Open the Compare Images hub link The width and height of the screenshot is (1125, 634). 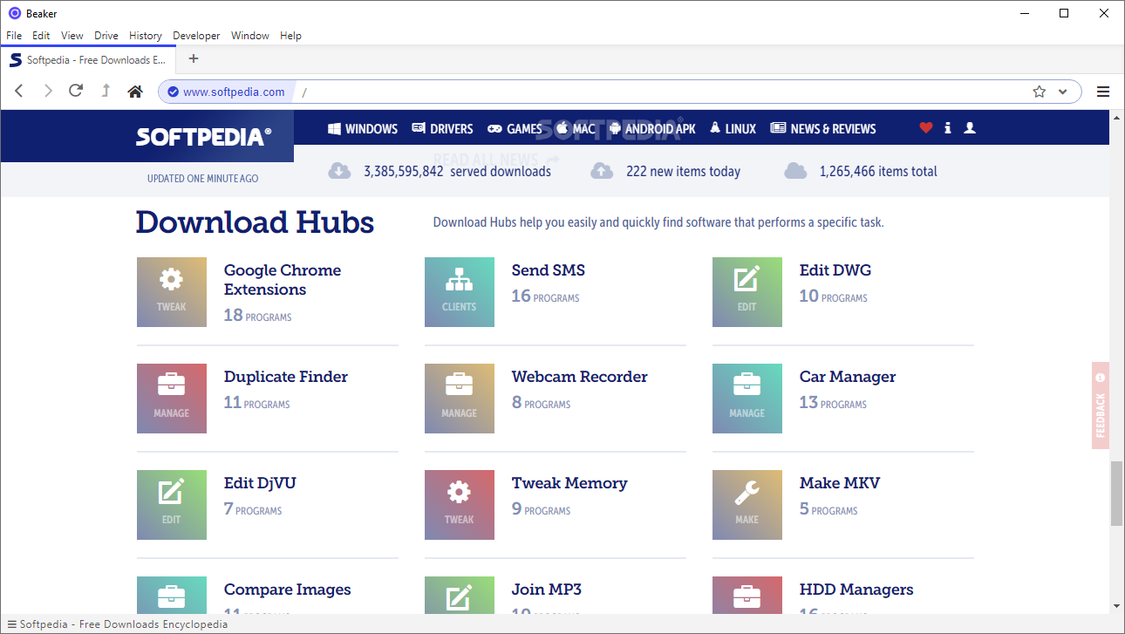pyautogui.click(x=288, y=590)
